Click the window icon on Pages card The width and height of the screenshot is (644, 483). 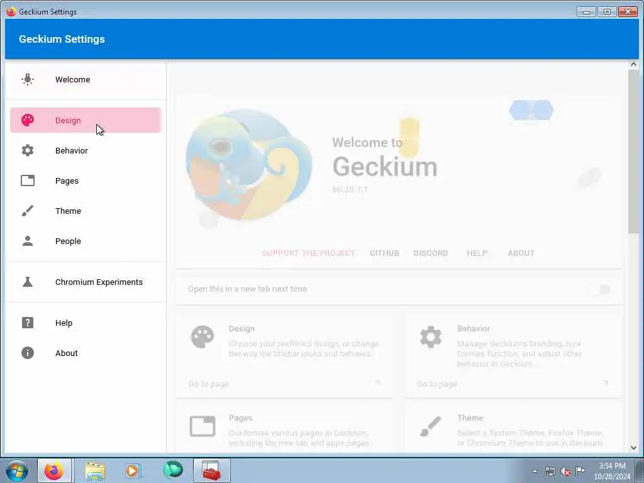203,426
